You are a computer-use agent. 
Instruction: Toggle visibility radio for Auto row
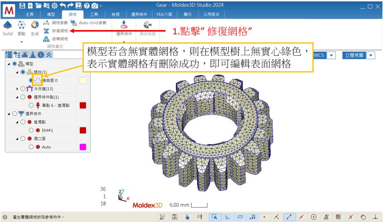(31, 147)
